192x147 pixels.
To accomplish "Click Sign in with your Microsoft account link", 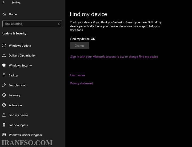I will click(x=114, y=57).
